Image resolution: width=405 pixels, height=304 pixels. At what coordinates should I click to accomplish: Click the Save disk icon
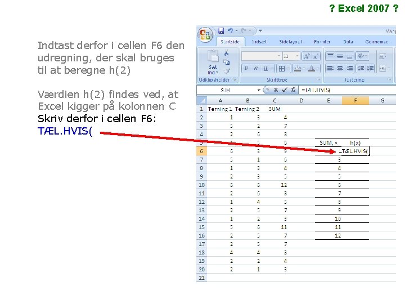tap(221, 31)
